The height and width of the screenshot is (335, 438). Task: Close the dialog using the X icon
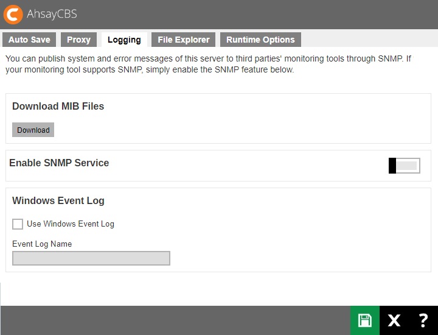tap(394, 320)
